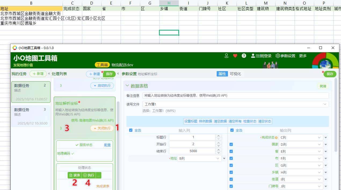Screen dimensions: 341x190
Task: Open the 完成状态 C列 dropdown
Action: point(300,137)
